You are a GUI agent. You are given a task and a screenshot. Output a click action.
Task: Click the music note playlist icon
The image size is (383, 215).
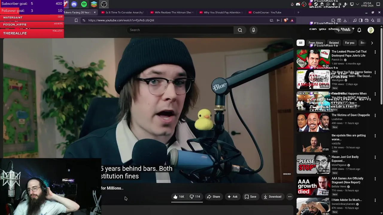tap(355, 20)
